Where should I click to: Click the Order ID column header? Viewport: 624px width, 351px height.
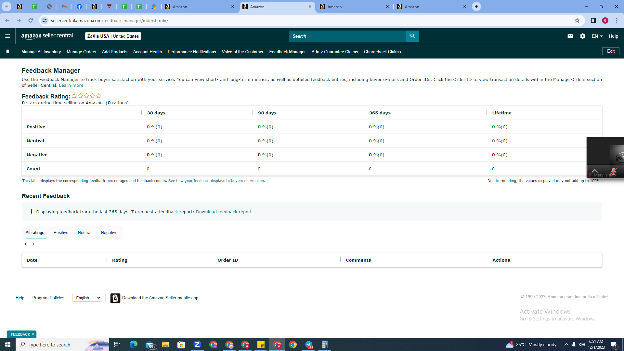228,260
